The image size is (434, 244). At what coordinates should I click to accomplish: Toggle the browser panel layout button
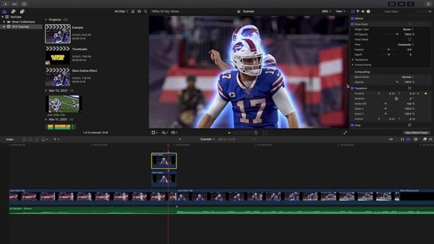(392, 4)
